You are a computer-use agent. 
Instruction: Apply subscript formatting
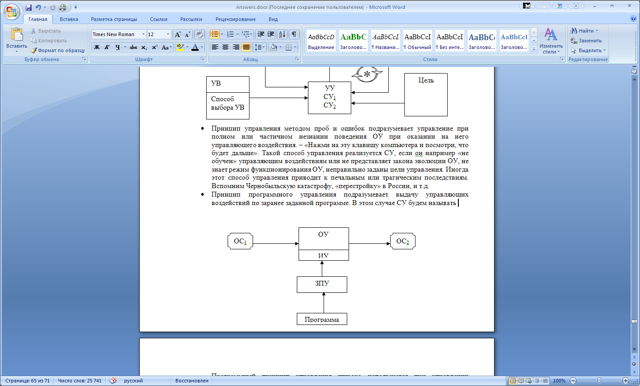point(144,47)
